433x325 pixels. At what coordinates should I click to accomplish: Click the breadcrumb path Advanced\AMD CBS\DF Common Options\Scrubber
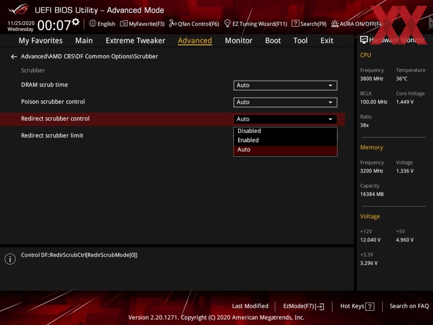click(x=89, y=56)
